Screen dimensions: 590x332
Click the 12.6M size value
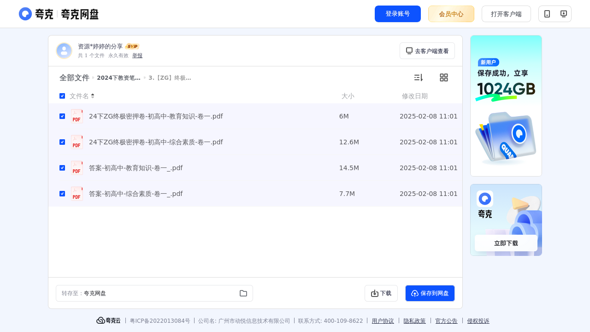click(349, 142)
